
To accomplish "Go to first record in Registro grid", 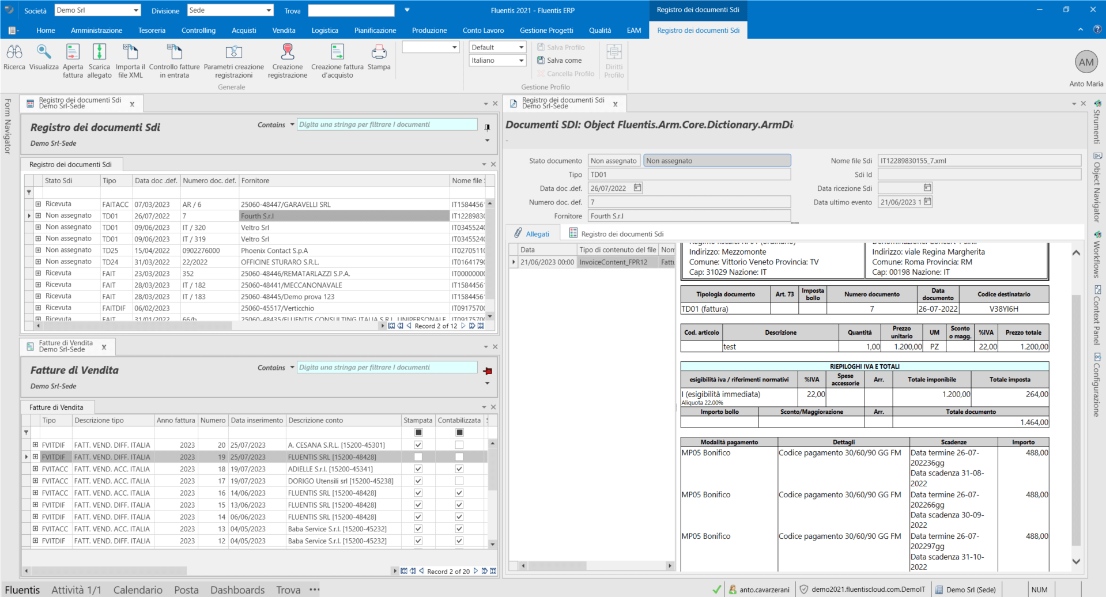I will pos(392,326).
